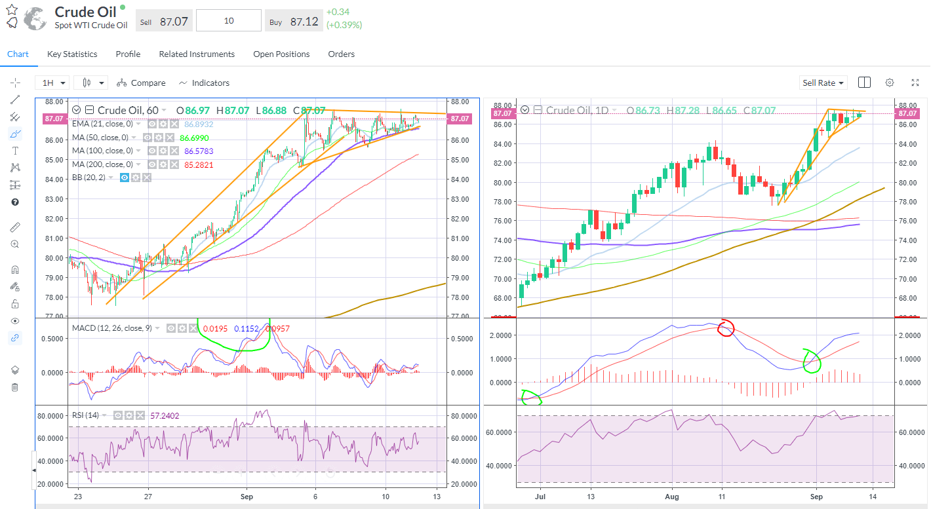Click the Buy 87.12 button
The image size is (931, 509).
[294, 21]
